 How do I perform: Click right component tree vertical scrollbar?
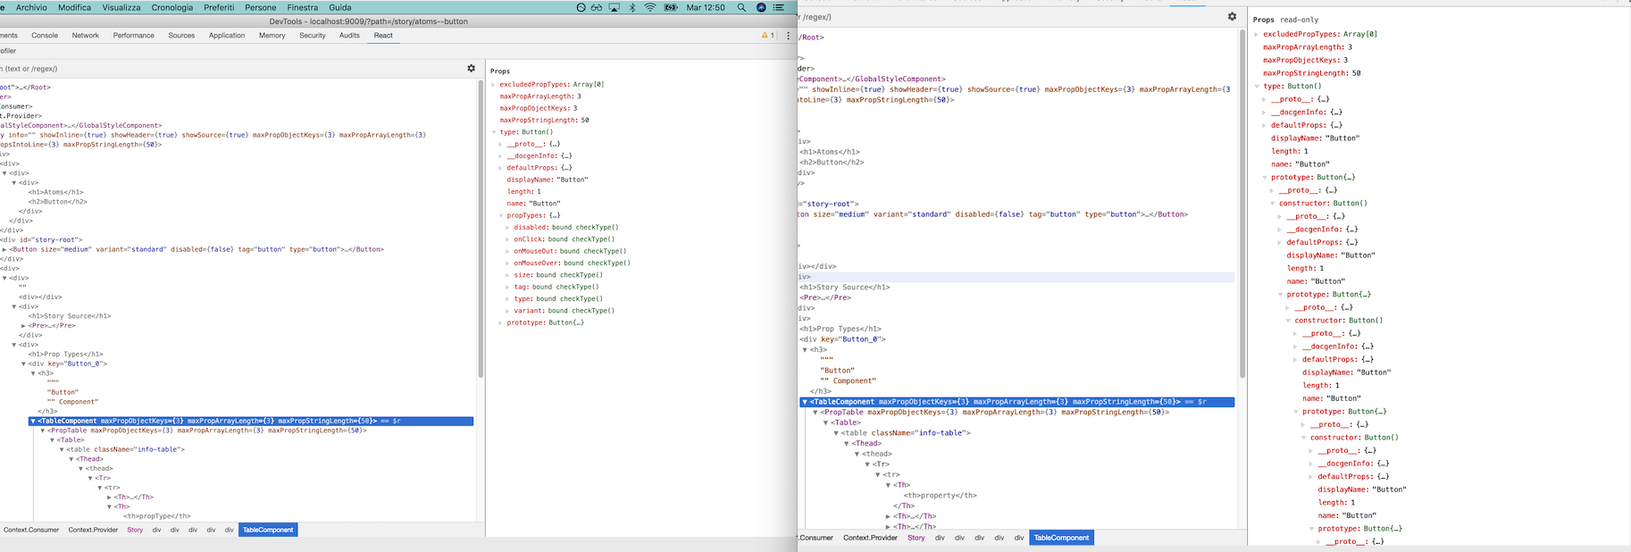click(x=1242, y=203)
